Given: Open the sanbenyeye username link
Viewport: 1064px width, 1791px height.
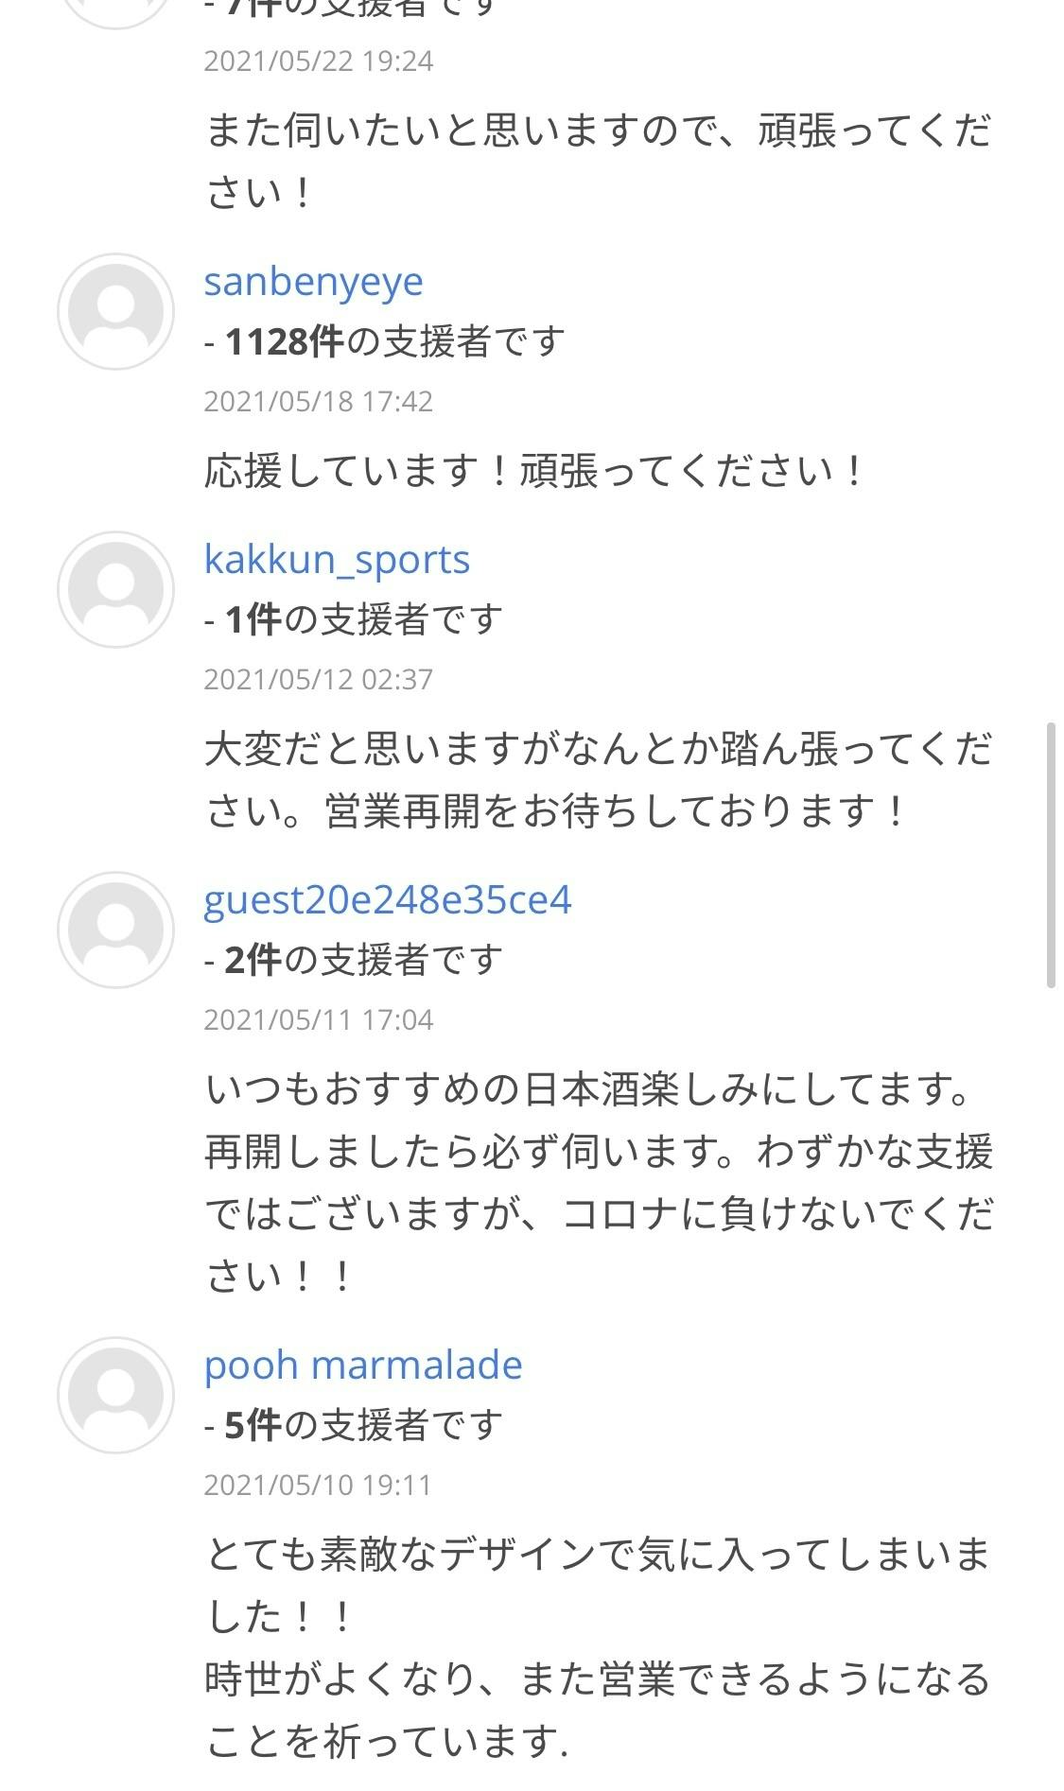Looking at the screenshot, I should pos(313,281).
